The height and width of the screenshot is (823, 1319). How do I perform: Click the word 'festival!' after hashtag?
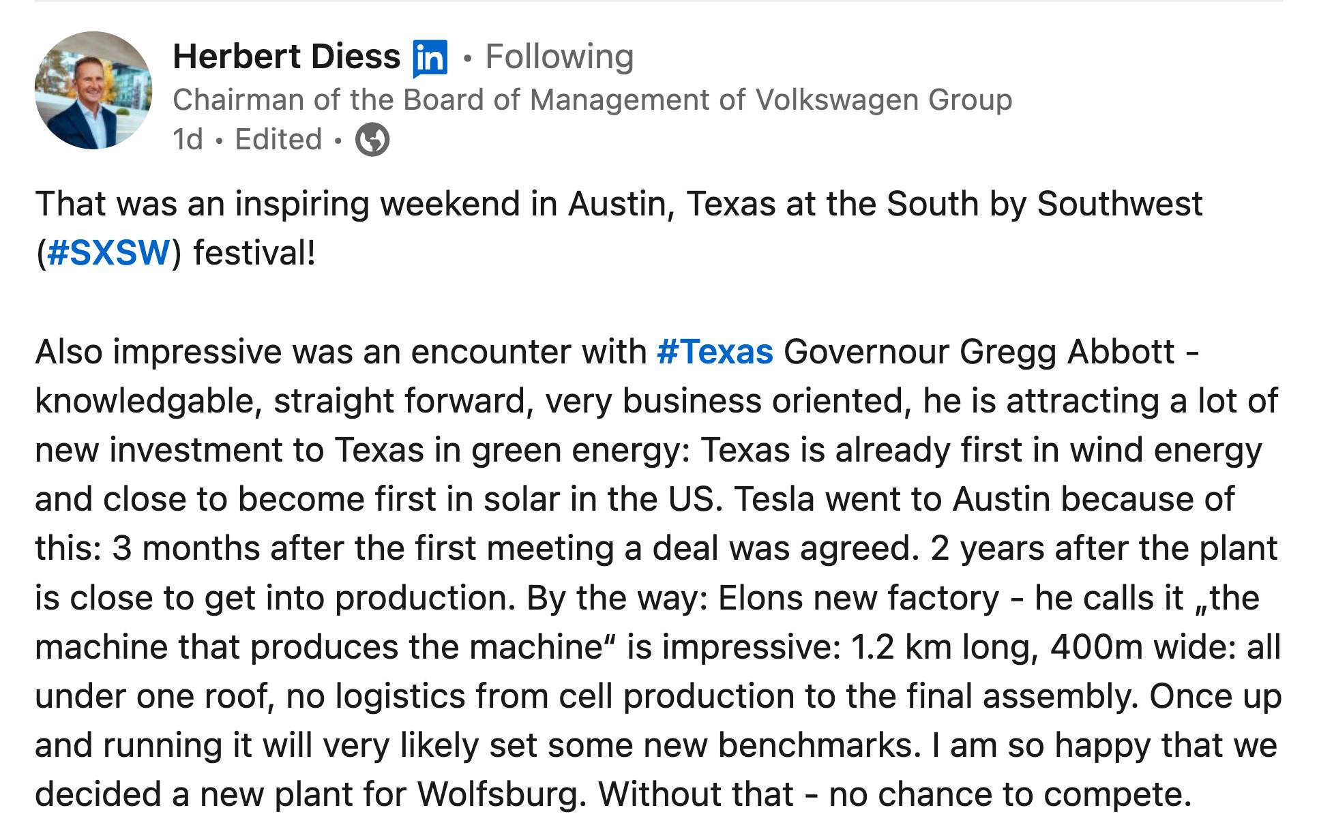point(255,253)
